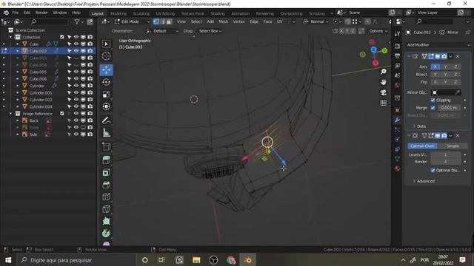Activate the Transform tool
This screenshot has height=266, width=474.
(x=106, y=106)
